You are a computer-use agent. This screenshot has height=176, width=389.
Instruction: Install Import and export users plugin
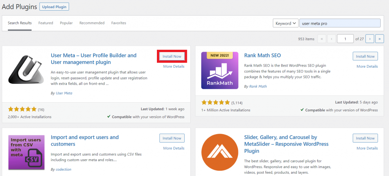tap(172, 138)
